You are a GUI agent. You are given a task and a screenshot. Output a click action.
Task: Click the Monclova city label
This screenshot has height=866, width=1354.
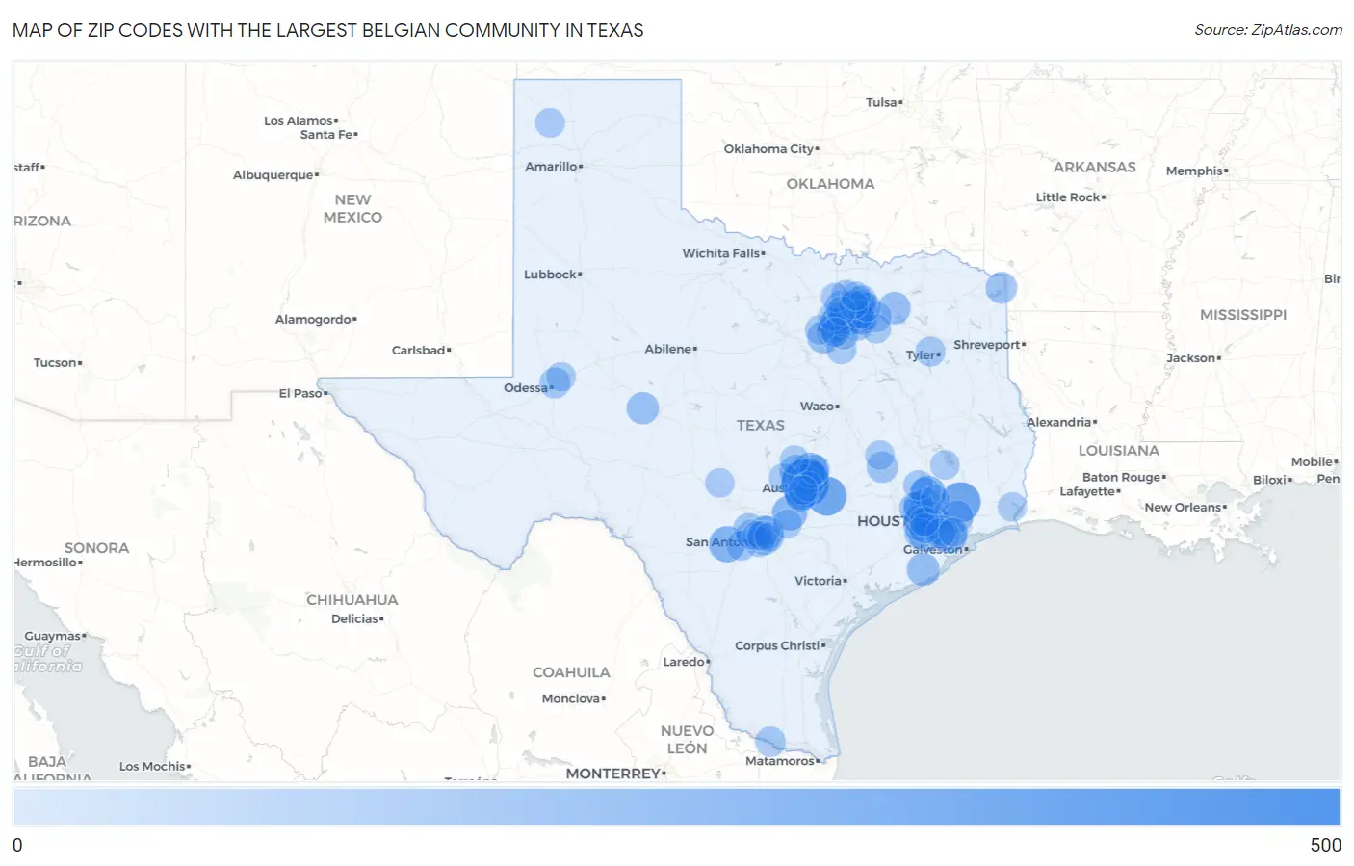571,699
